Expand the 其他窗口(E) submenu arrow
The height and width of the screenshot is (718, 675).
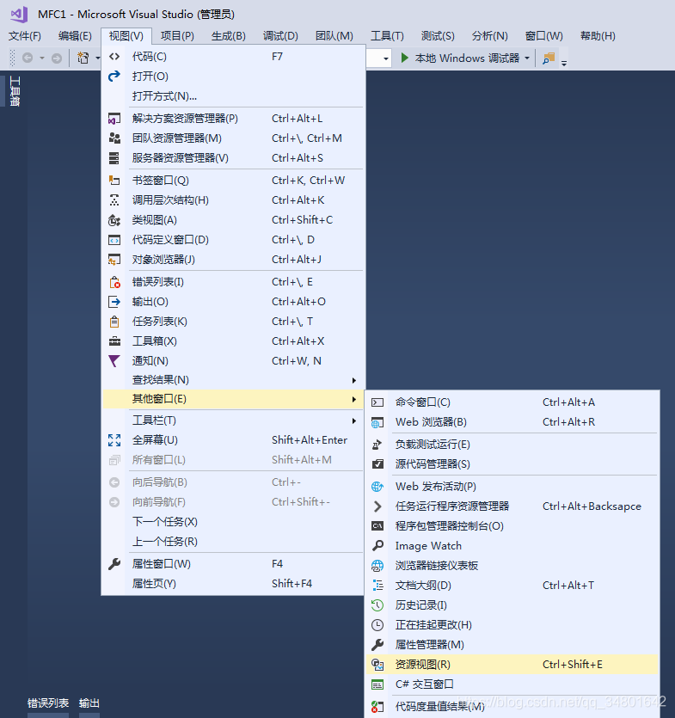354,399
